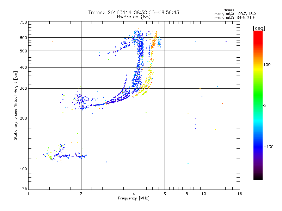Click the colorbar '-100' tick label
Image resolution: width=282 pixels, height=211 pixels.
coord(268,147)
